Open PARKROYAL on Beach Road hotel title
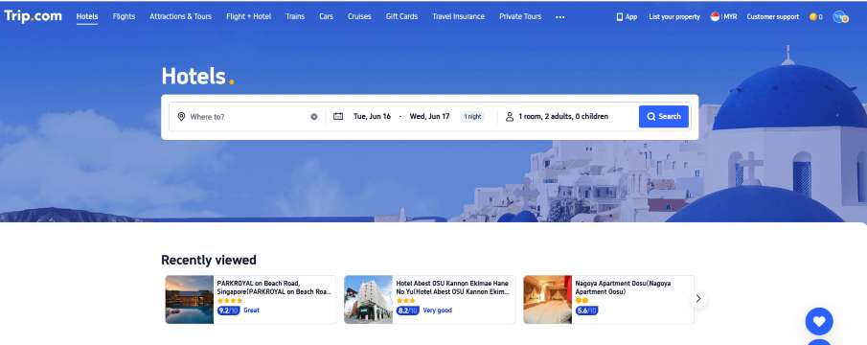Screen dimensions: 867x345 coord(275,287)
